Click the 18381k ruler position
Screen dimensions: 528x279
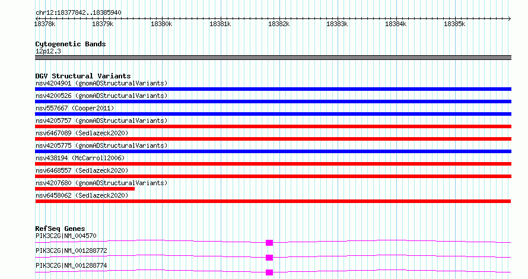[x=220, y=24]
